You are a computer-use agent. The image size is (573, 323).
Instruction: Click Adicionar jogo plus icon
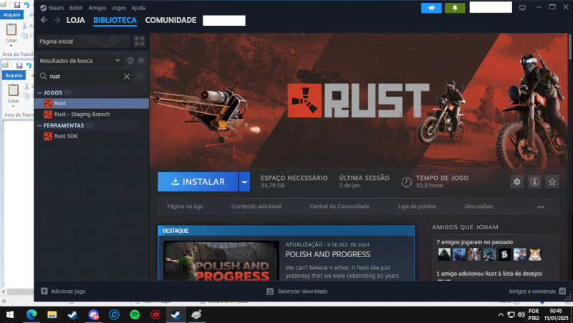[44, 291]
